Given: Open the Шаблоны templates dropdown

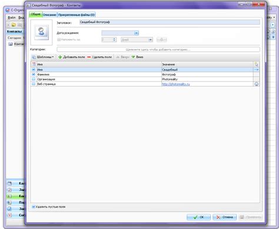Looking at the screenshot, I should pos(43,57).
